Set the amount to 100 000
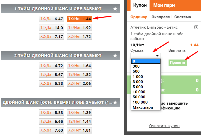This screenshot has width=201, height=135. [x=146, y=102]
